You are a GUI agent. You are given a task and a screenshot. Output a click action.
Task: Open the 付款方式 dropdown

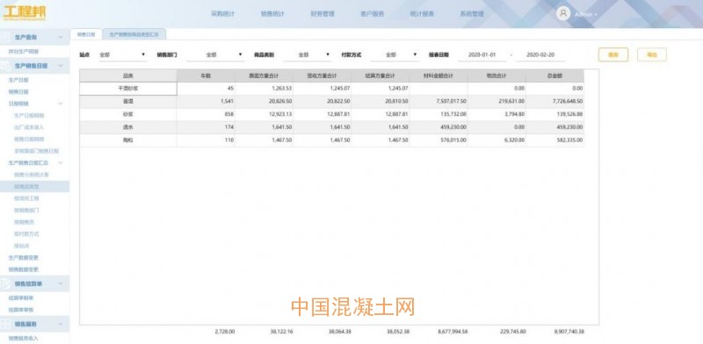coord(395,54)
